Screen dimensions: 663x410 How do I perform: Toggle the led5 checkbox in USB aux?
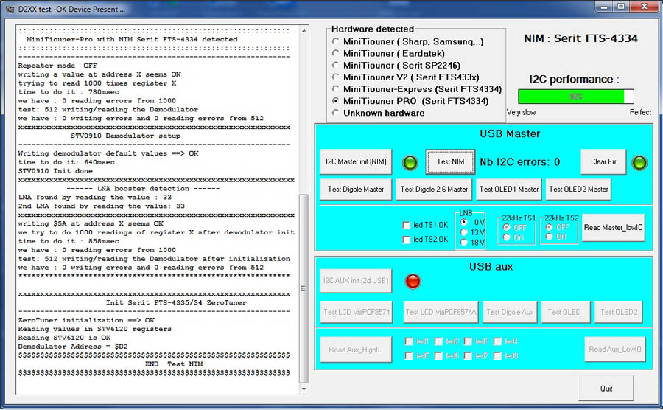click(409, 356)
